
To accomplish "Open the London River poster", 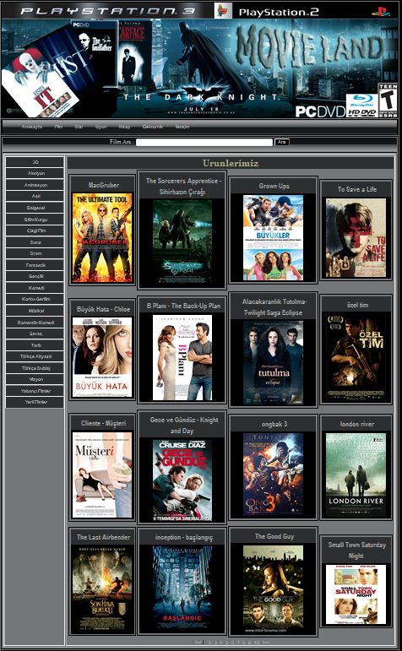I will (356, 475).
